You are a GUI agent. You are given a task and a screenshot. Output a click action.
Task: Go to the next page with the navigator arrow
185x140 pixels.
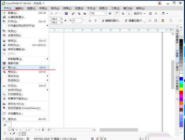(36, 130)
